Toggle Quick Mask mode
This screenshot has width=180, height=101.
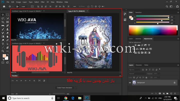(3, 63)
